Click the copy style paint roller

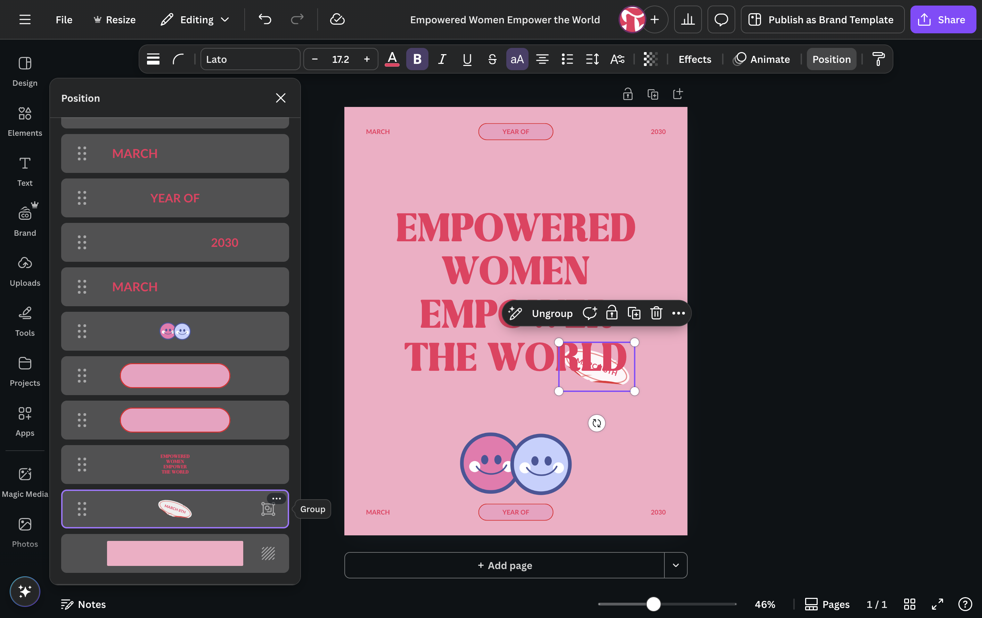878,59
